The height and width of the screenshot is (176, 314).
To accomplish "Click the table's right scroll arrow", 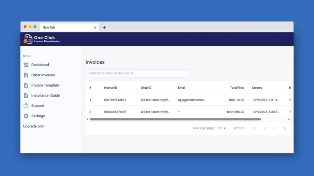I will pyautogui.click(x=289, y=119).
